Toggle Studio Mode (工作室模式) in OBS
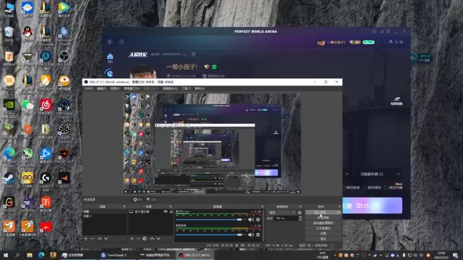Image resolution: width=463 pixels, height=260 pixels. [324, 228]
